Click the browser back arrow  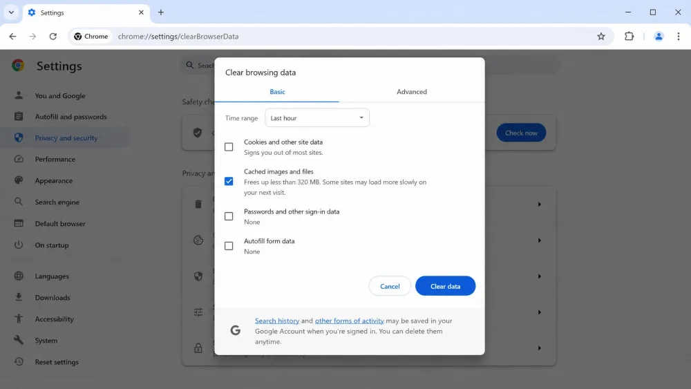[x=12, y=37]
